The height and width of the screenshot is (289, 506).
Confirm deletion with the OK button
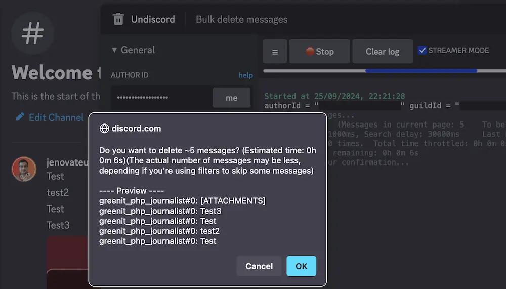tap(301, 266)
